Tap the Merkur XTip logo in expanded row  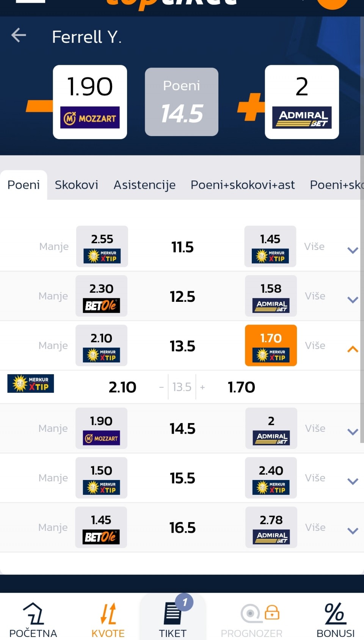31,383
